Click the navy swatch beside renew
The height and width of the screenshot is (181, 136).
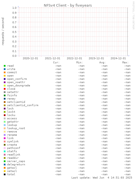coord(5,99)
